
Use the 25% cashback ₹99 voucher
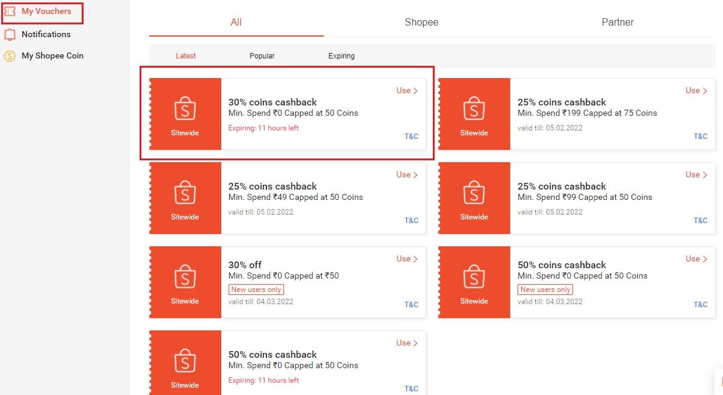tap(696, 175)
